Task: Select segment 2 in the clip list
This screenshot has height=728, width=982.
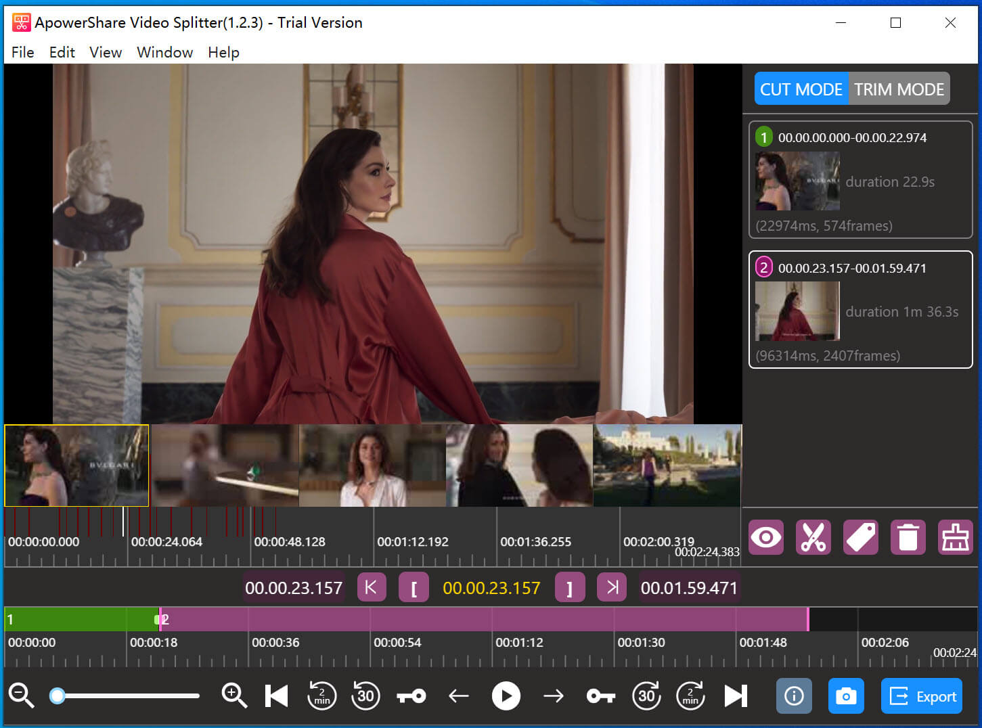Action: [860, 310]
